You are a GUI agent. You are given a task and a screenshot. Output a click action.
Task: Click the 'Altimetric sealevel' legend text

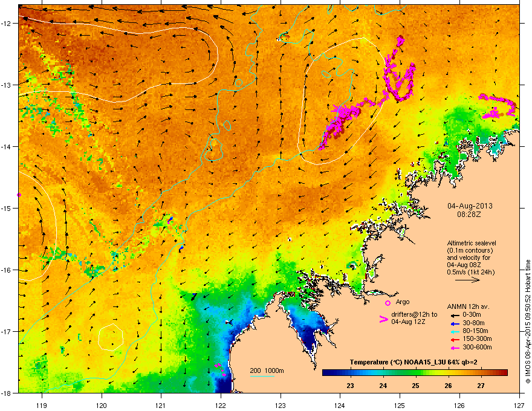[472, 243]
